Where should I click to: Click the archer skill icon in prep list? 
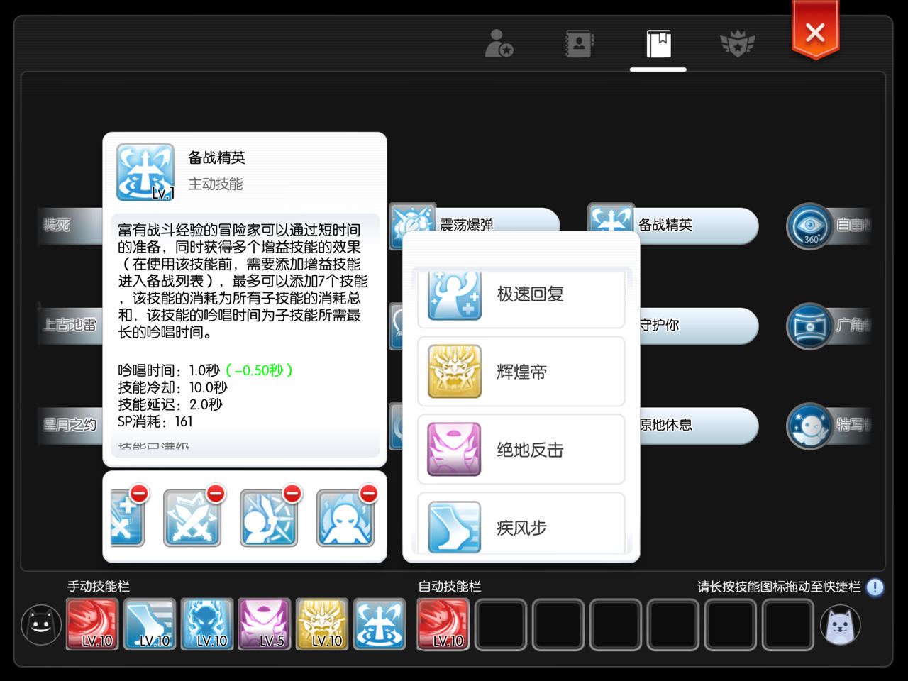pyautogui.click(x=268, y=519)
